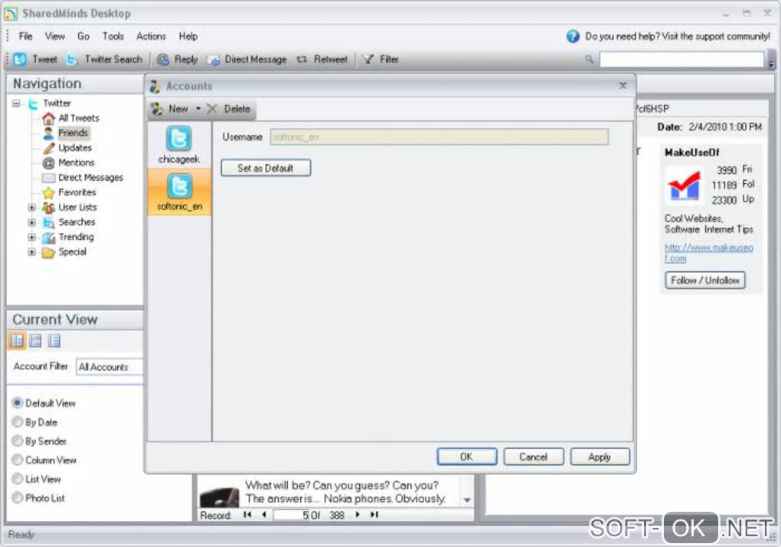Viewport: 781px width, 547px height.
Task: Select the By Sender radio button
Action: point(18,441)
